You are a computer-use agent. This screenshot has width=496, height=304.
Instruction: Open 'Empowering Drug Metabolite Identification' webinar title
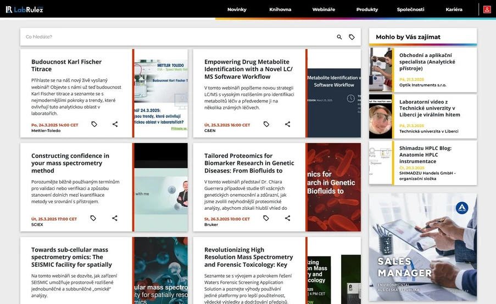(248, 69)
